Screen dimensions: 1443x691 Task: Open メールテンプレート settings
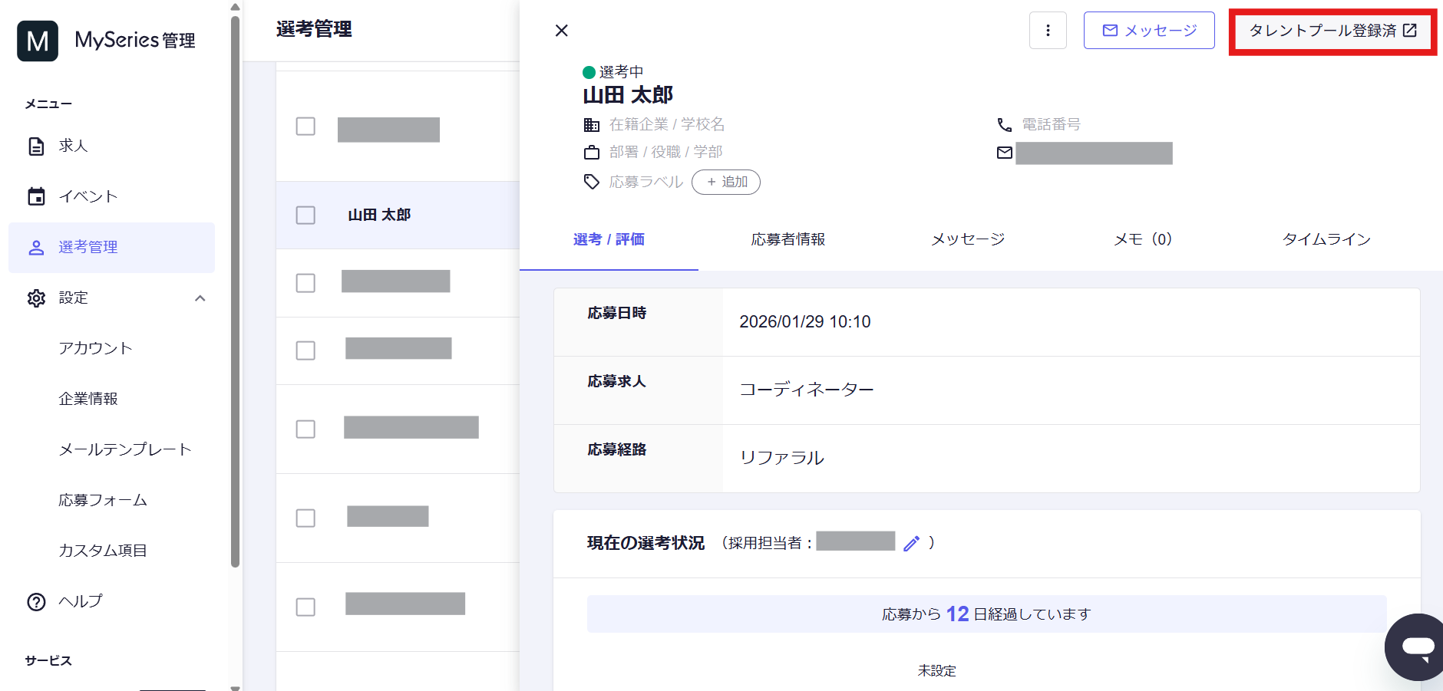(x=124, y=449)
